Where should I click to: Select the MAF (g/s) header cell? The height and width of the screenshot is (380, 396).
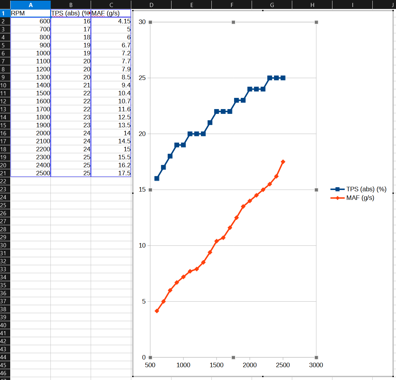[111, 13]
